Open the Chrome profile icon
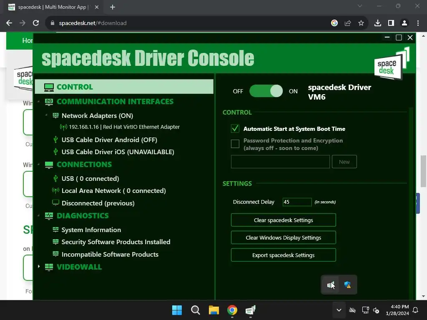This screenshot has width=427, height=320. point(404,23)
